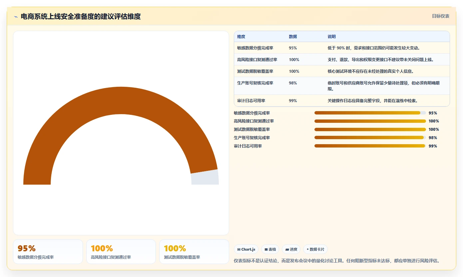Click the description starting 临时账号和供应商账号

tap(384, 86)
